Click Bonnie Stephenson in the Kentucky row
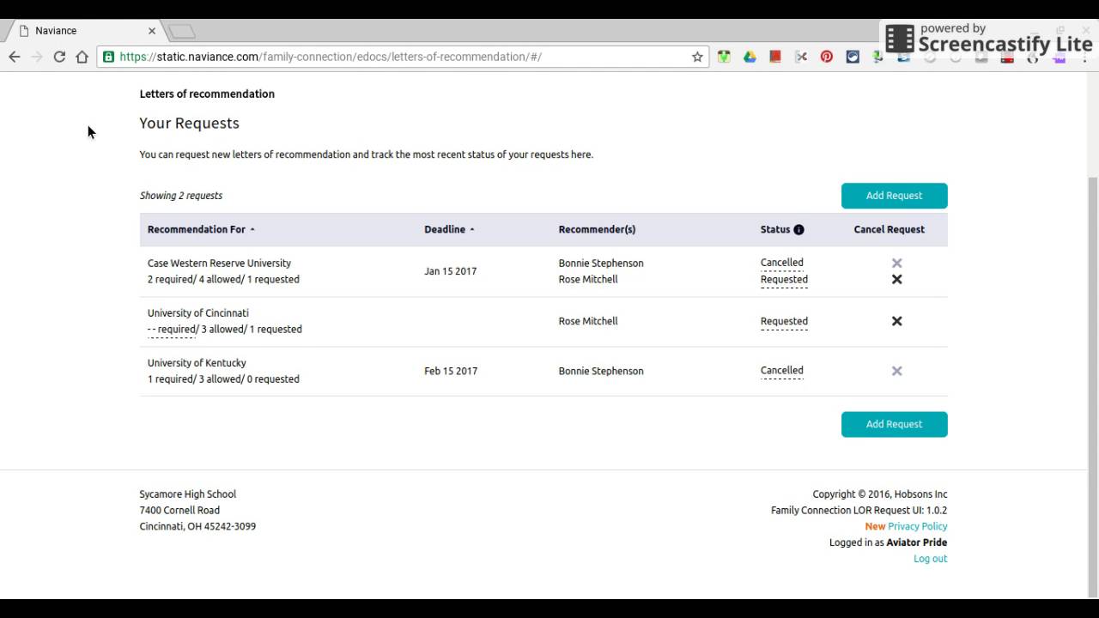 pyautogui.click(x=600, y=371)
